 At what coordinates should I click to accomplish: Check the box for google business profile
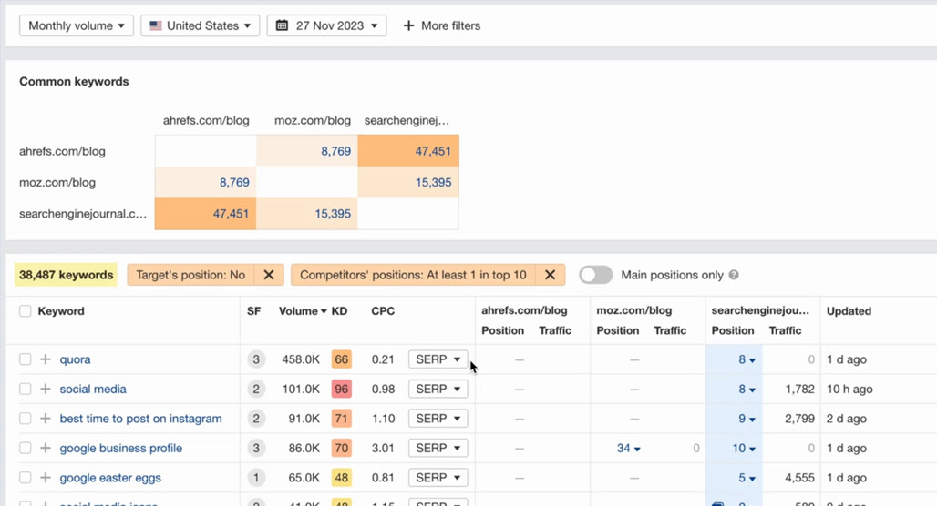pos(26,448)
